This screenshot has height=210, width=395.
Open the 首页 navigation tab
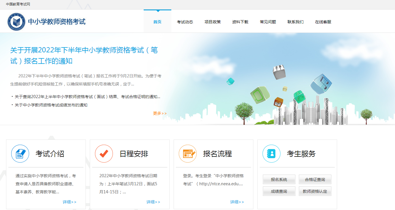[157, 22]
